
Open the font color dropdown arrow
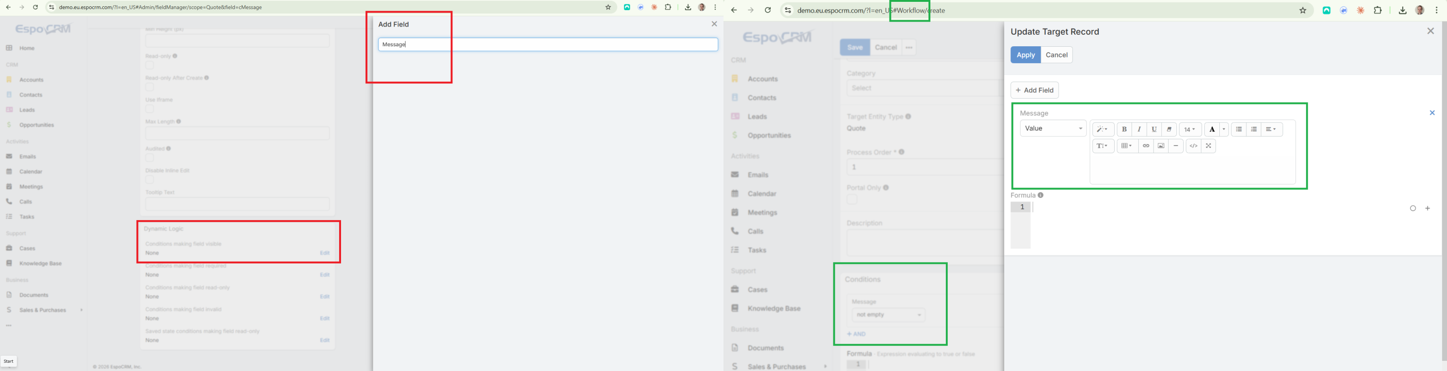click(1224, 130)
